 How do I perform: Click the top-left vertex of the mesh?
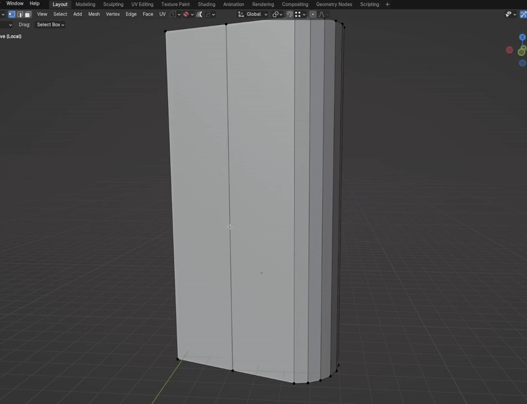click(165, 31)
